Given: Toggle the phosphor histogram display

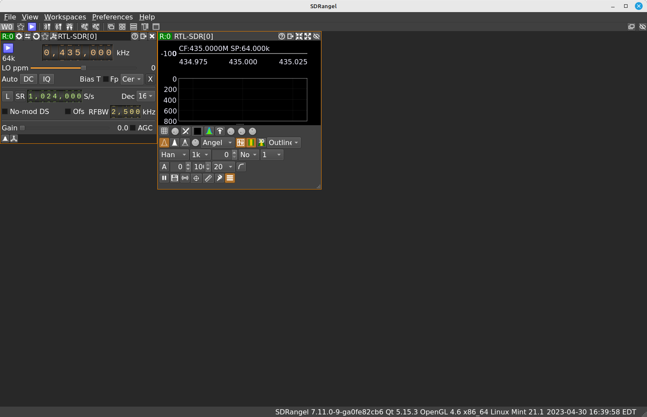Looking at the screenshot, I should pyautogui.click(x=209, y=131).
